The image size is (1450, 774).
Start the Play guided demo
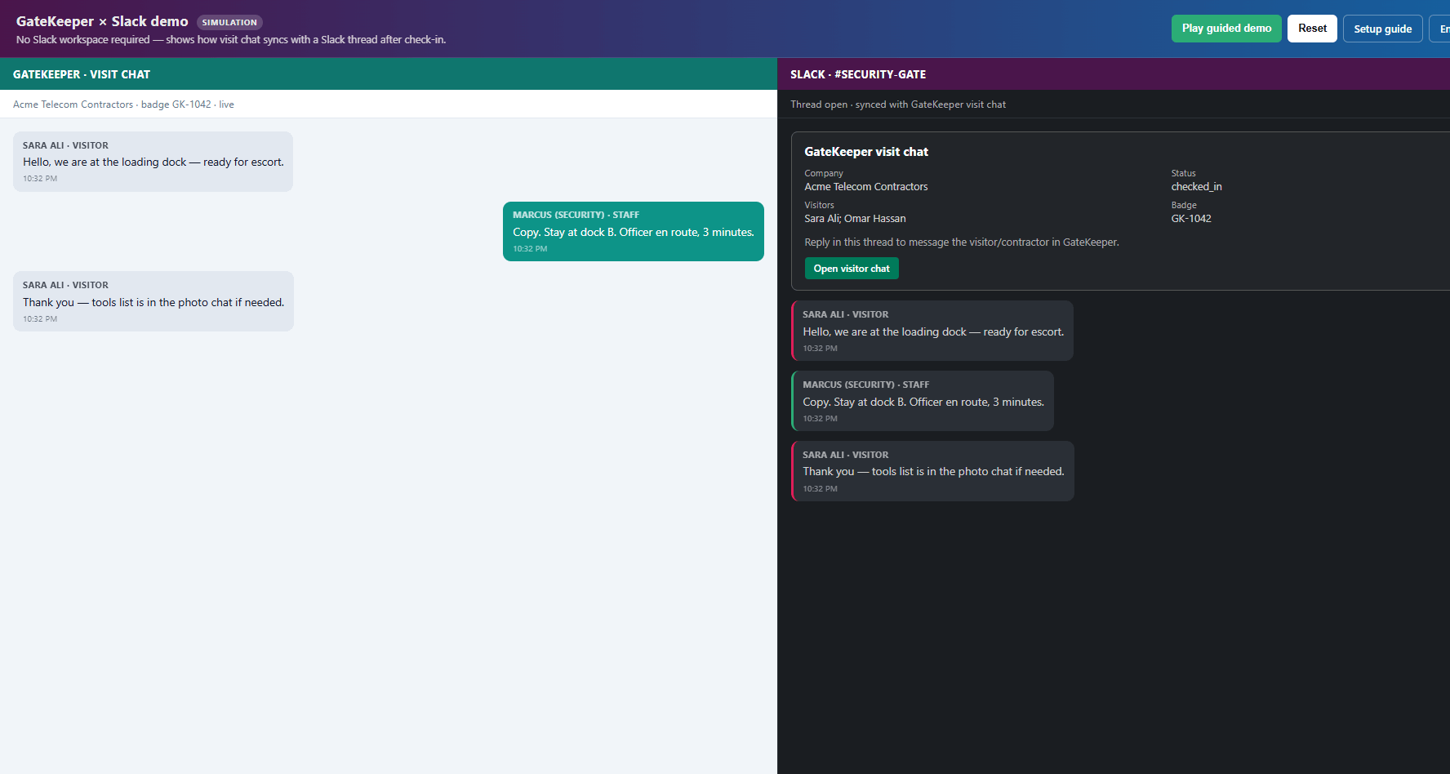[x=1226, y=29]
